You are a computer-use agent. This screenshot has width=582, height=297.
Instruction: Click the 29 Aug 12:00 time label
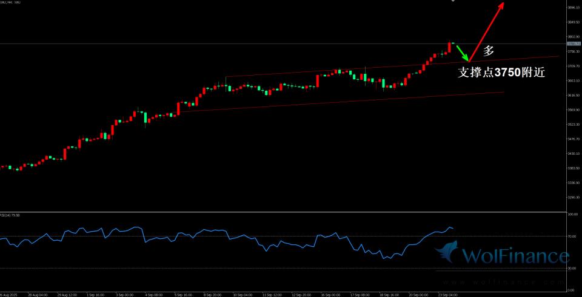pyautogui.click(x=67, y=295)
